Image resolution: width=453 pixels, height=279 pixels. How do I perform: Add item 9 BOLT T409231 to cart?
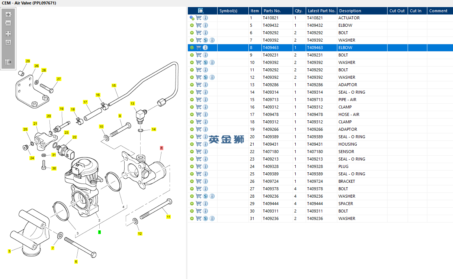coord(199,55)
